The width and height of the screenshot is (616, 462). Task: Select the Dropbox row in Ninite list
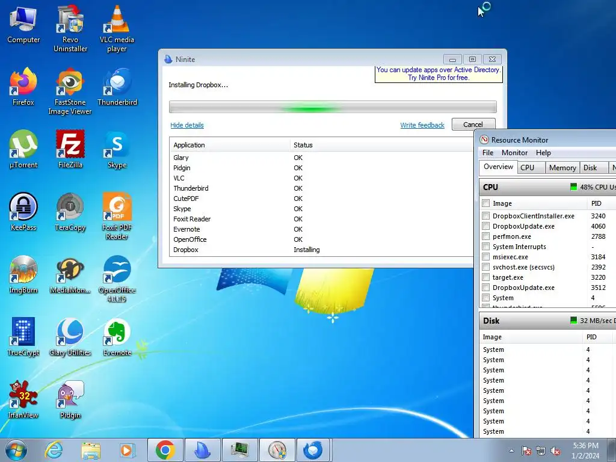point(321,250)
